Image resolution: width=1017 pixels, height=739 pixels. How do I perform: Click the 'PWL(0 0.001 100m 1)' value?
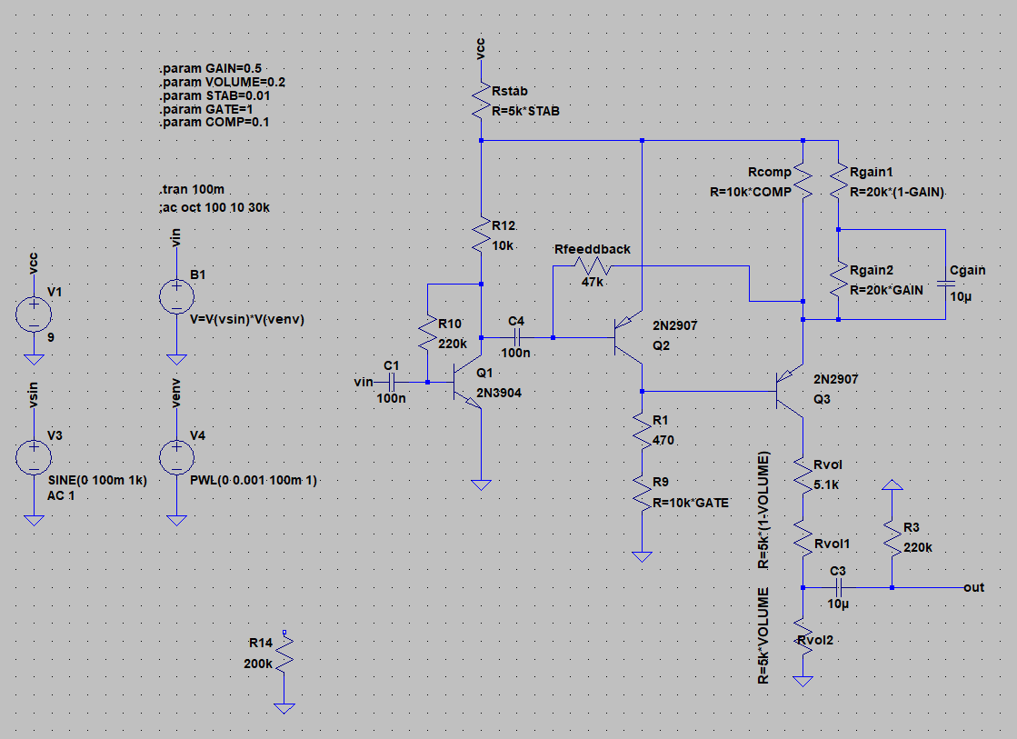(x=254, y=480)
